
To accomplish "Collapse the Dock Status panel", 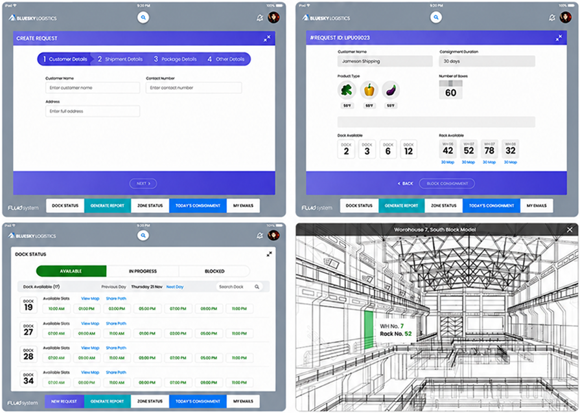I will (270, 254).
